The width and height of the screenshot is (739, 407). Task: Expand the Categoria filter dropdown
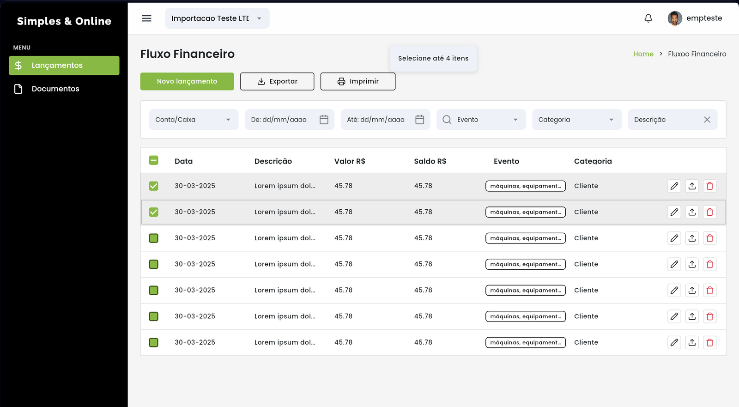click(577, 120)
